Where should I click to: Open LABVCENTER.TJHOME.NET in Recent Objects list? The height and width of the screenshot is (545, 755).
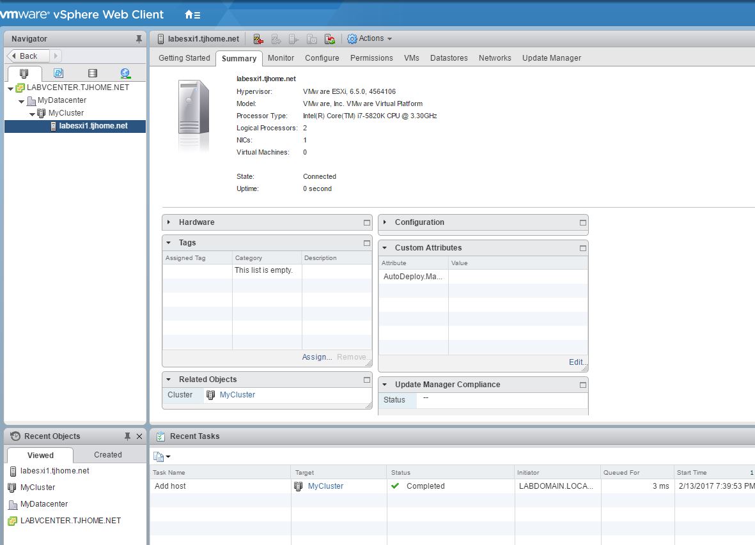click(71, 521)
